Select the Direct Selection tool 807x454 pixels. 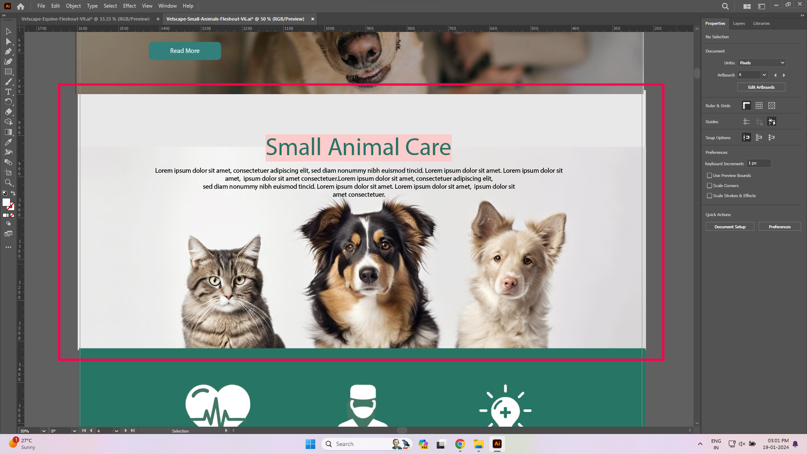pos(8,42)
